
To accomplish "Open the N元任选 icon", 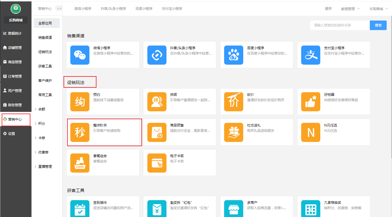I will point(311,132).
